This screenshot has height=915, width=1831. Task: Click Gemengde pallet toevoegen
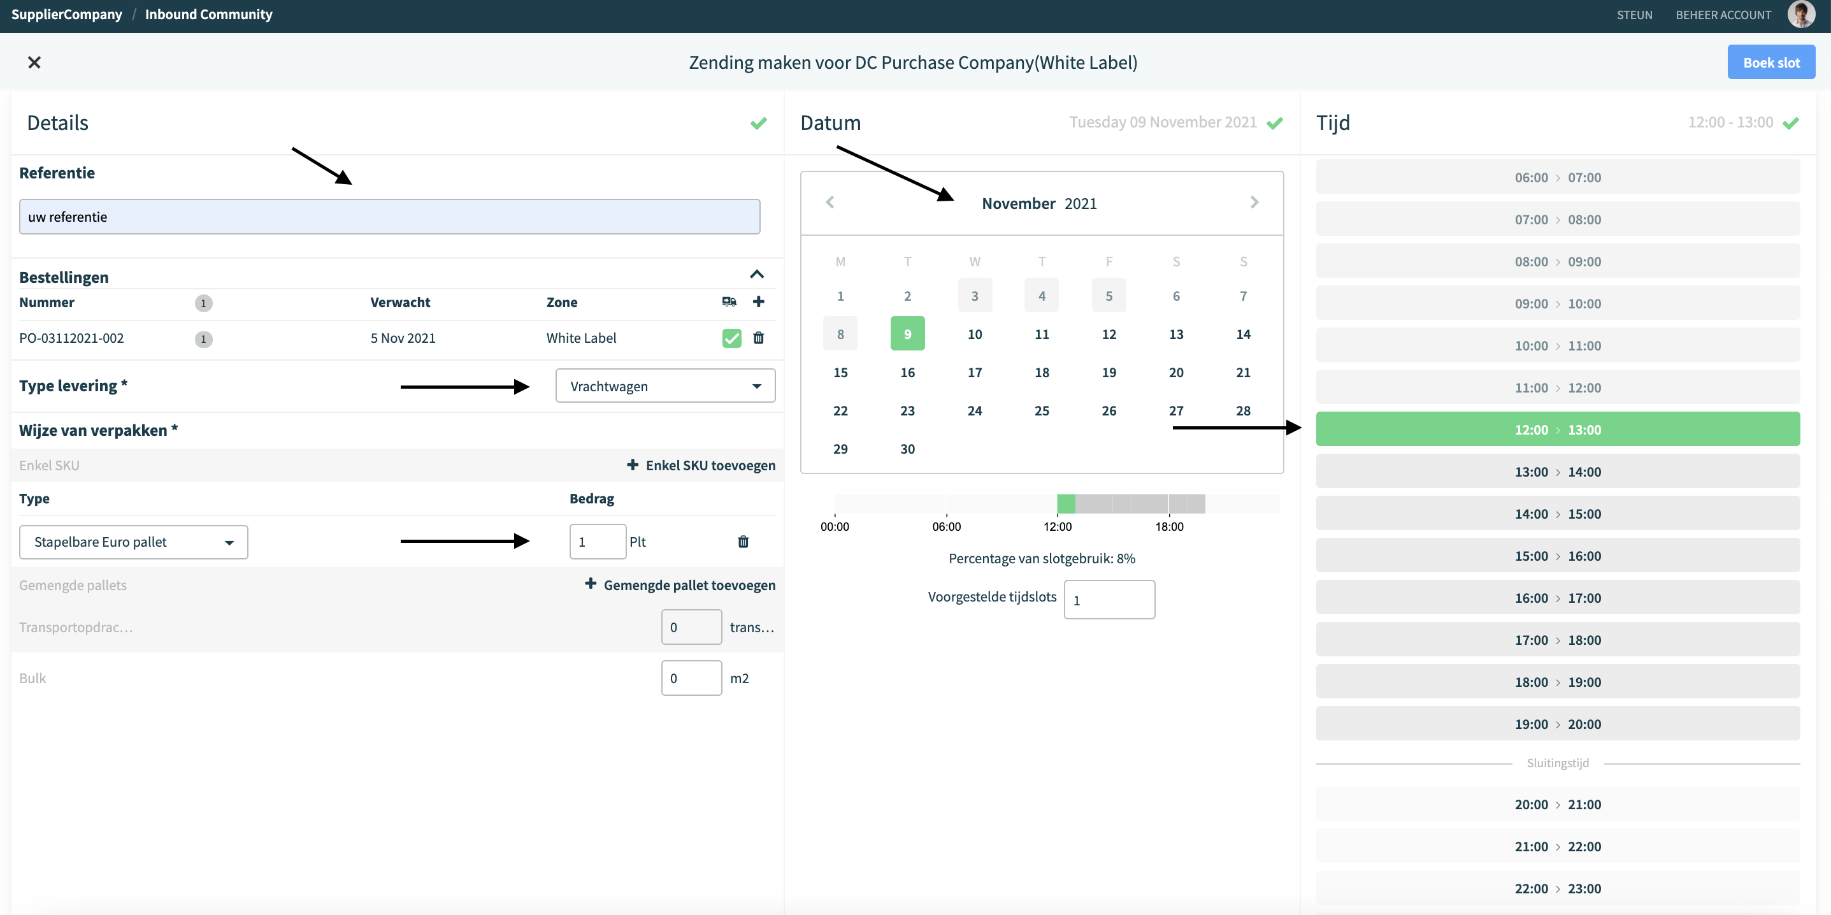coord(680,584)
